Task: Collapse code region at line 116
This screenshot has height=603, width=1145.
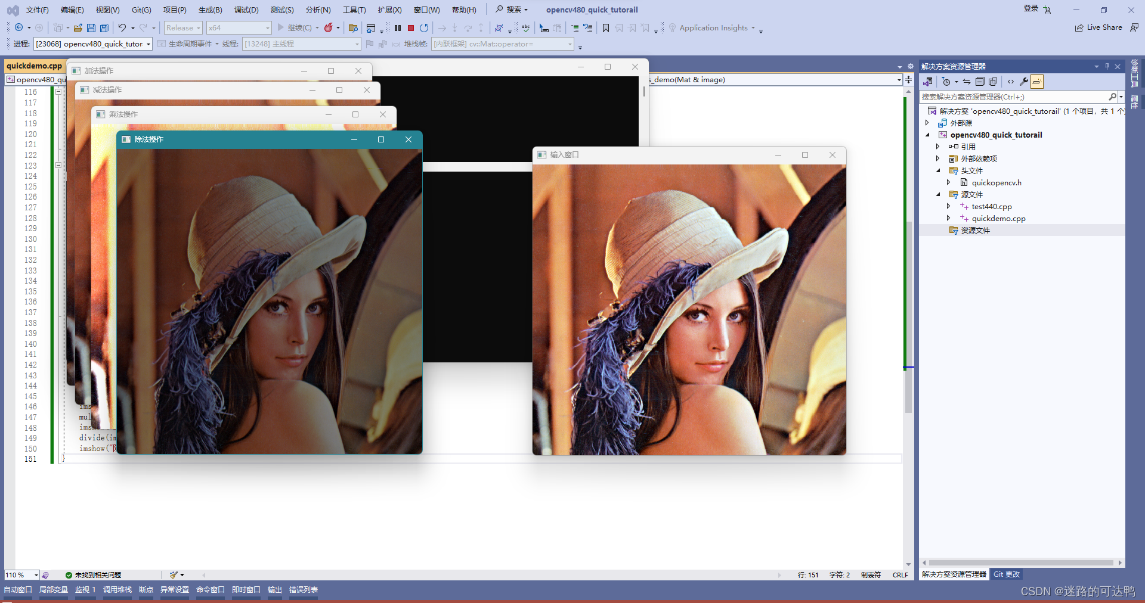Action: click(58, 92)
